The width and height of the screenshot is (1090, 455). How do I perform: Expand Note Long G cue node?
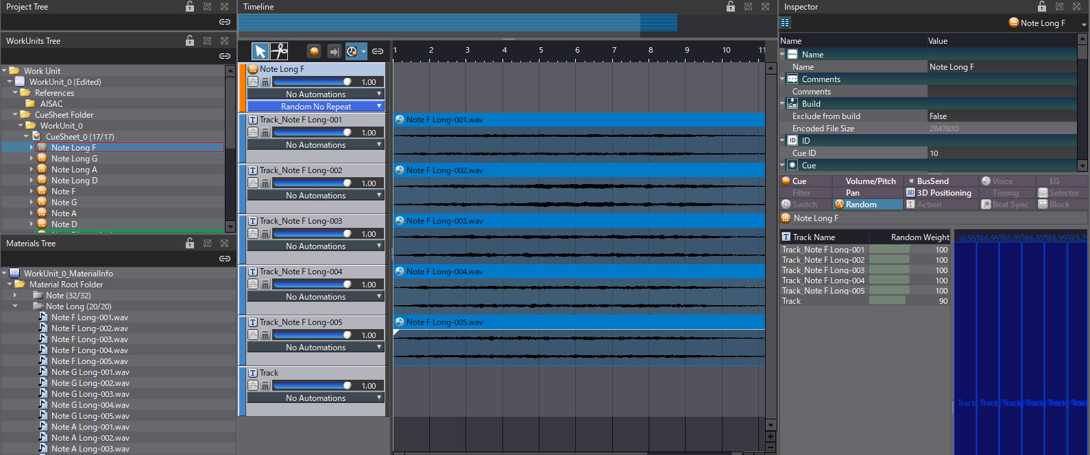click(32, 158)
